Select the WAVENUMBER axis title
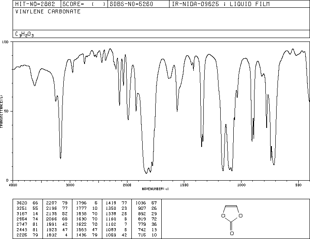This screenshot has width=310, height=239. coord(155,189)
